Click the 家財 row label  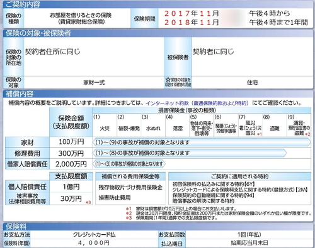click(x=27, y=143)
